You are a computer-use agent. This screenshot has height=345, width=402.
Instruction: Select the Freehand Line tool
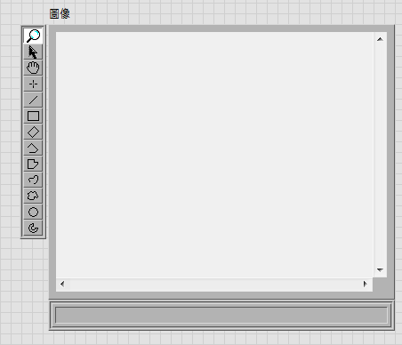click(33, 180)
